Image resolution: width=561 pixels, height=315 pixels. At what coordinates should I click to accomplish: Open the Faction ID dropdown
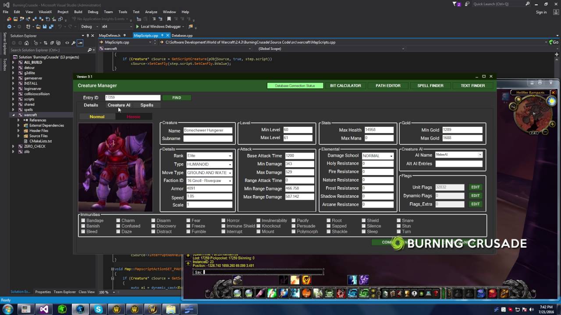(x=209, y=181)
